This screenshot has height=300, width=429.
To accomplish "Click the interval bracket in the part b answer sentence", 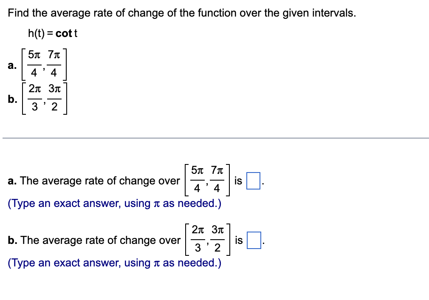I will click(208, 240).
